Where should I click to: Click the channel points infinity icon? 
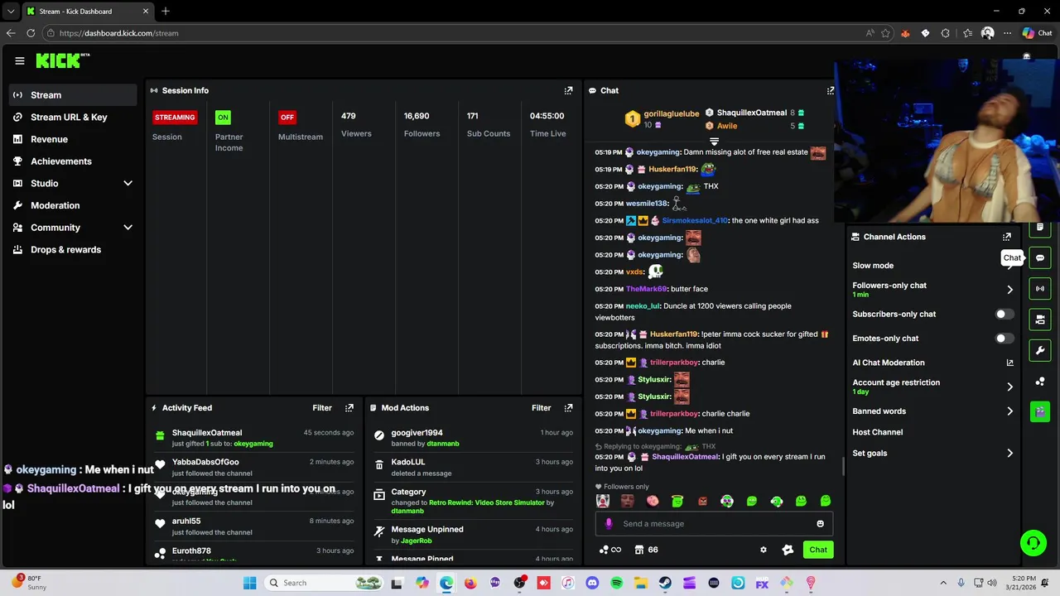click(x=610, y=550)
